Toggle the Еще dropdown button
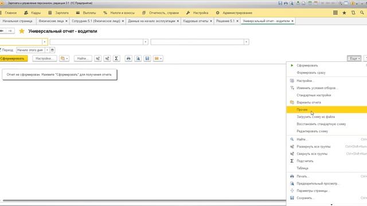 354,58
